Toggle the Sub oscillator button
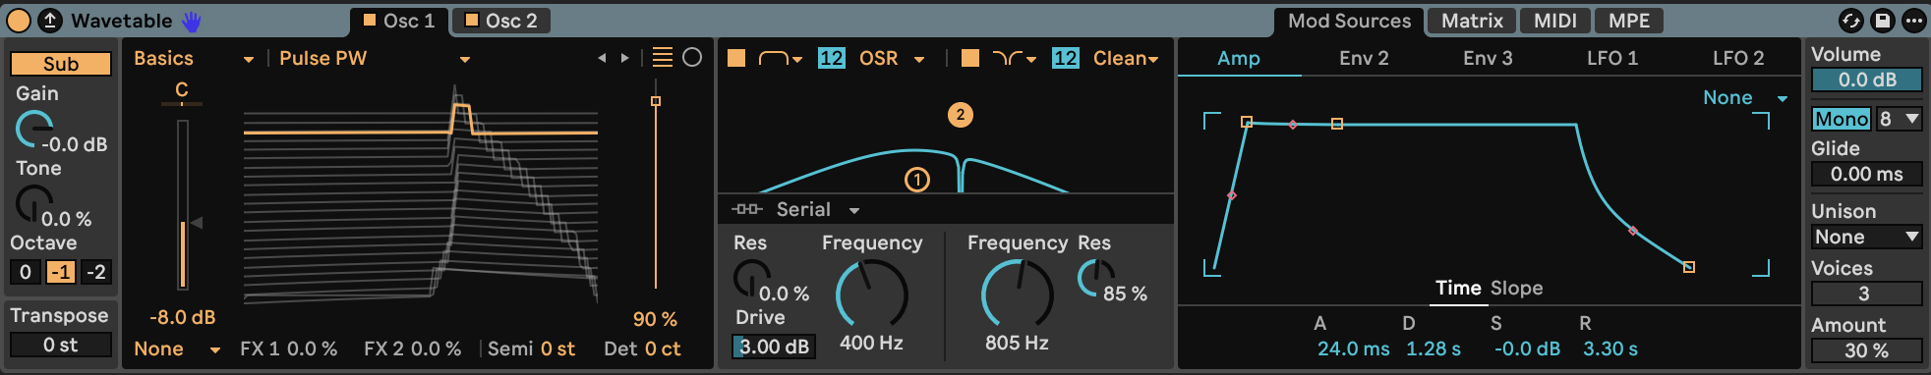 coord(61,64)
